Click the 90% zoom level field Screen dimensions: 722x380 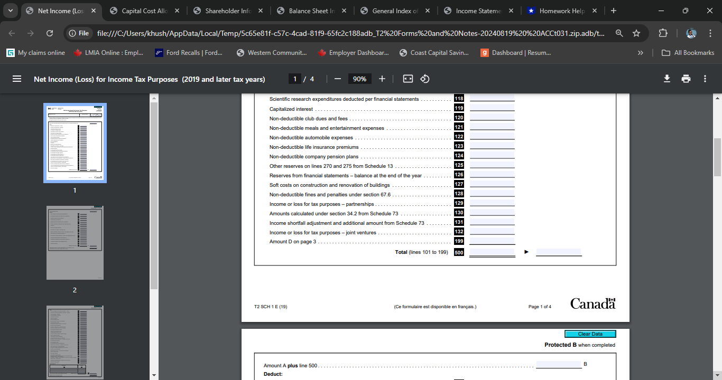[x=359, y=79]
